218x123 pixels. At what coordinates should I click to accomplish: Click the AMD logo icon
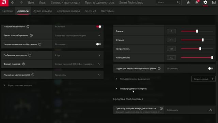point(4,3)
